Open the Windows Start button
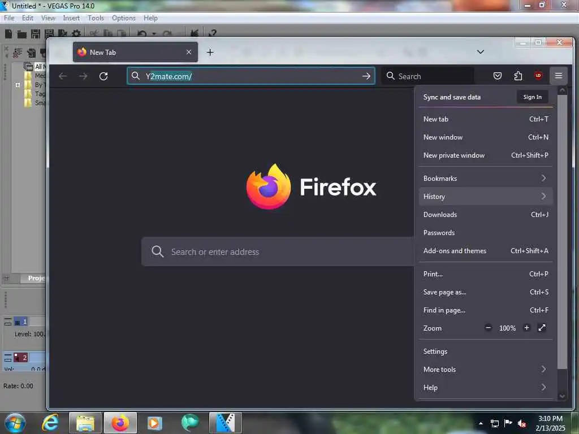 tap(14, 423)
